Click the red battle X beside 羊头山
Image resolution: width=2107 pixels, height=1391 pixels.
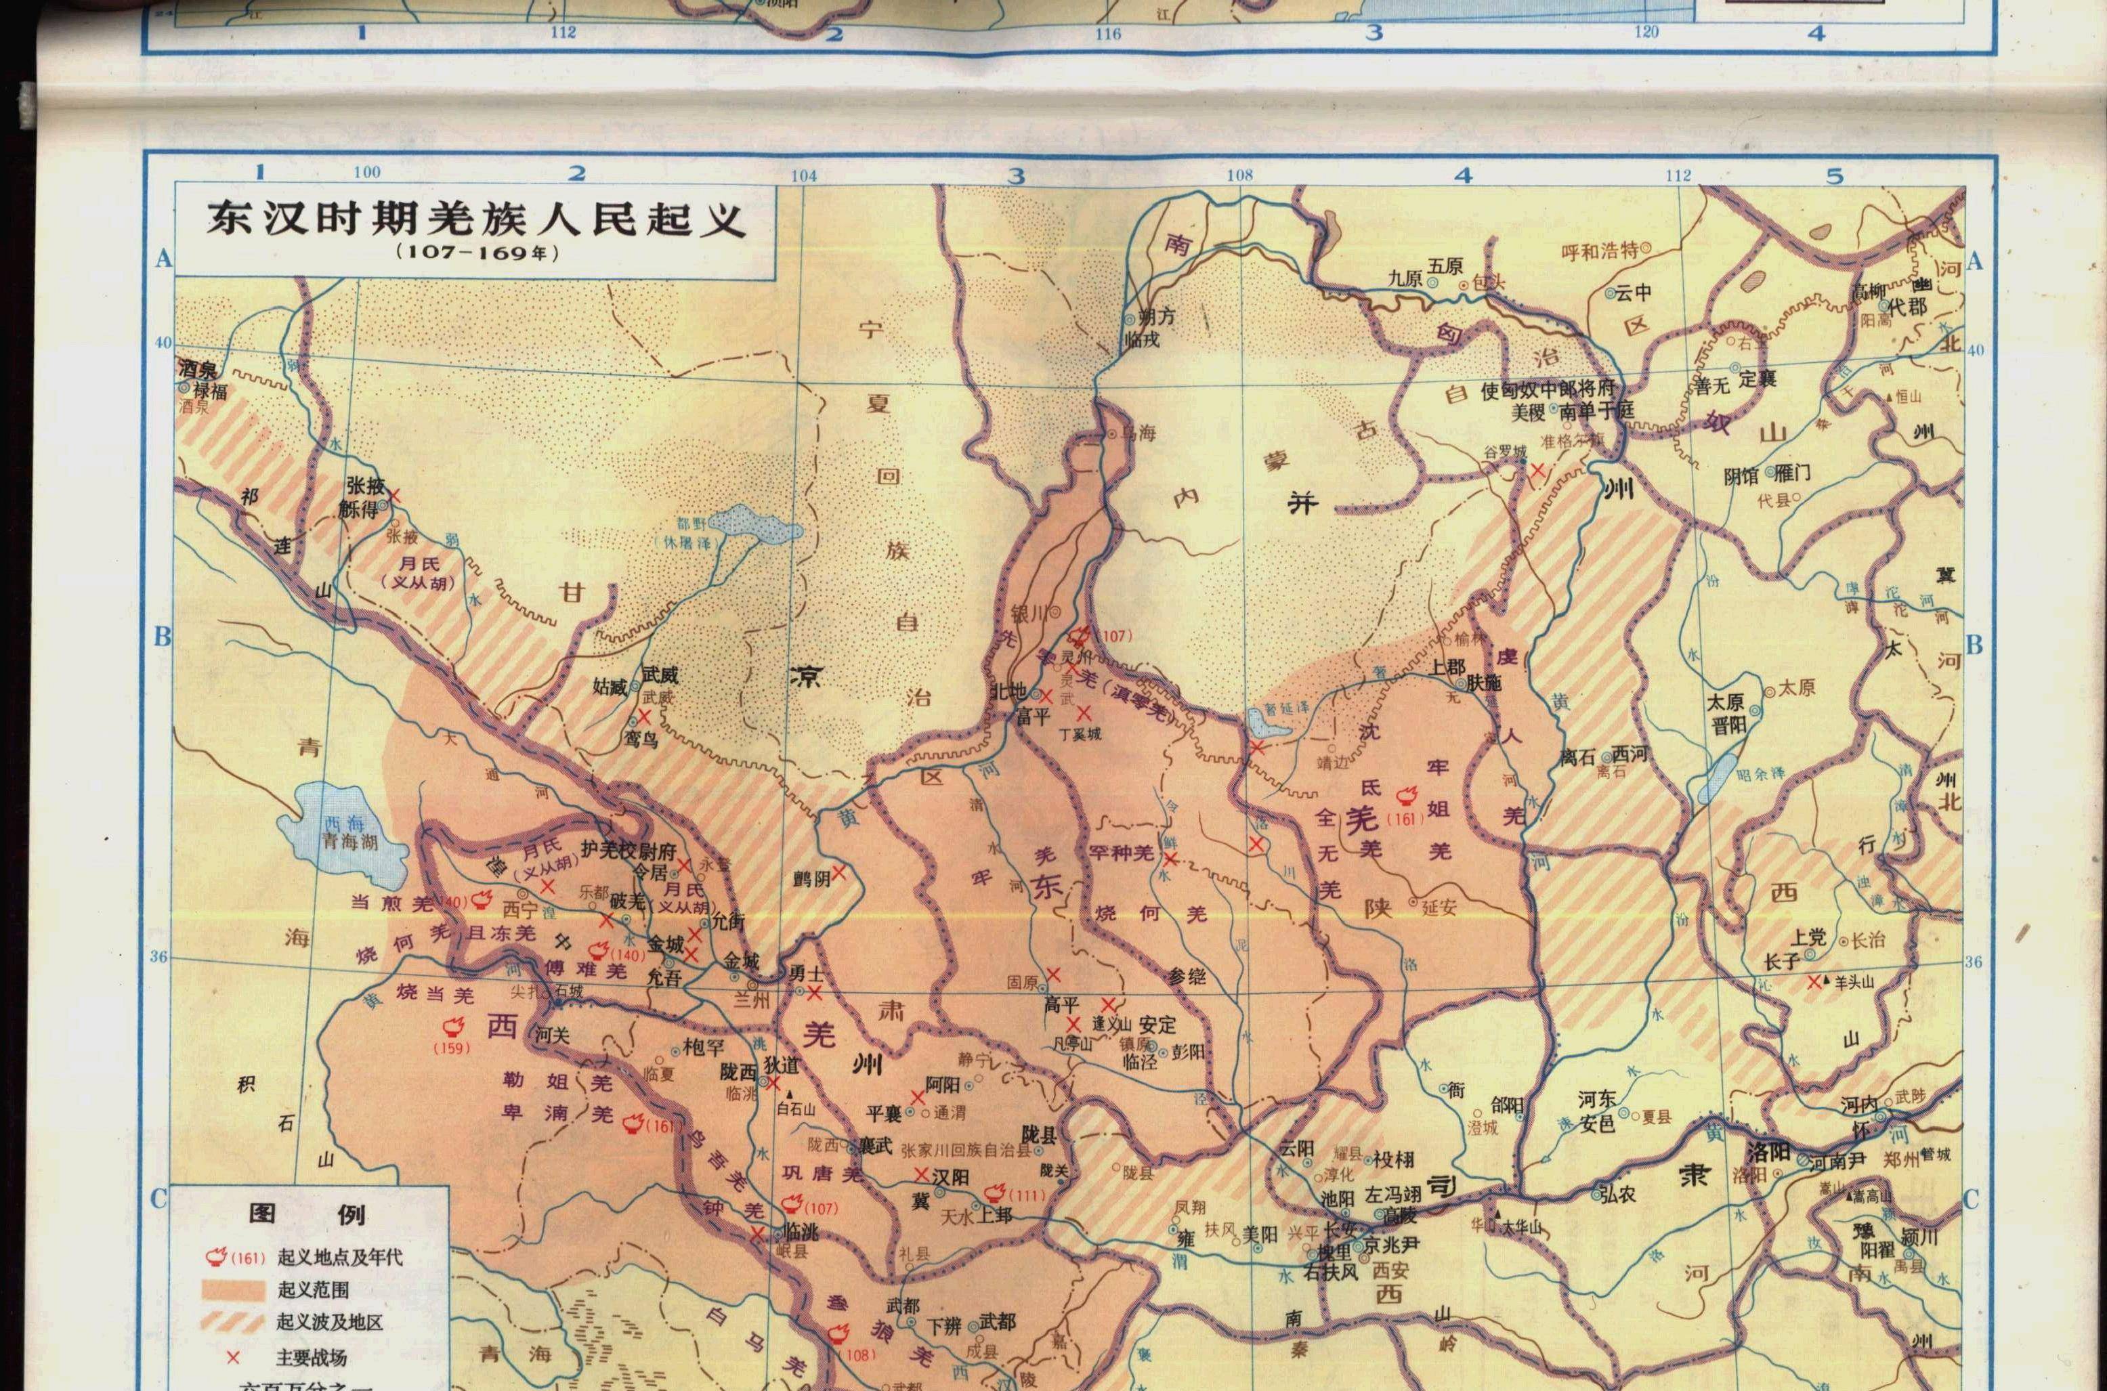[1815, 982]
